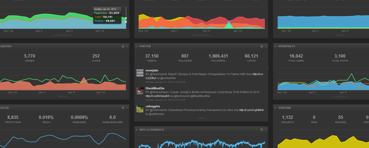The height and width of the screenshot is (148, 369).
Task: Click the Jan 22 data point marker on chart
Action: coord(126,18)
